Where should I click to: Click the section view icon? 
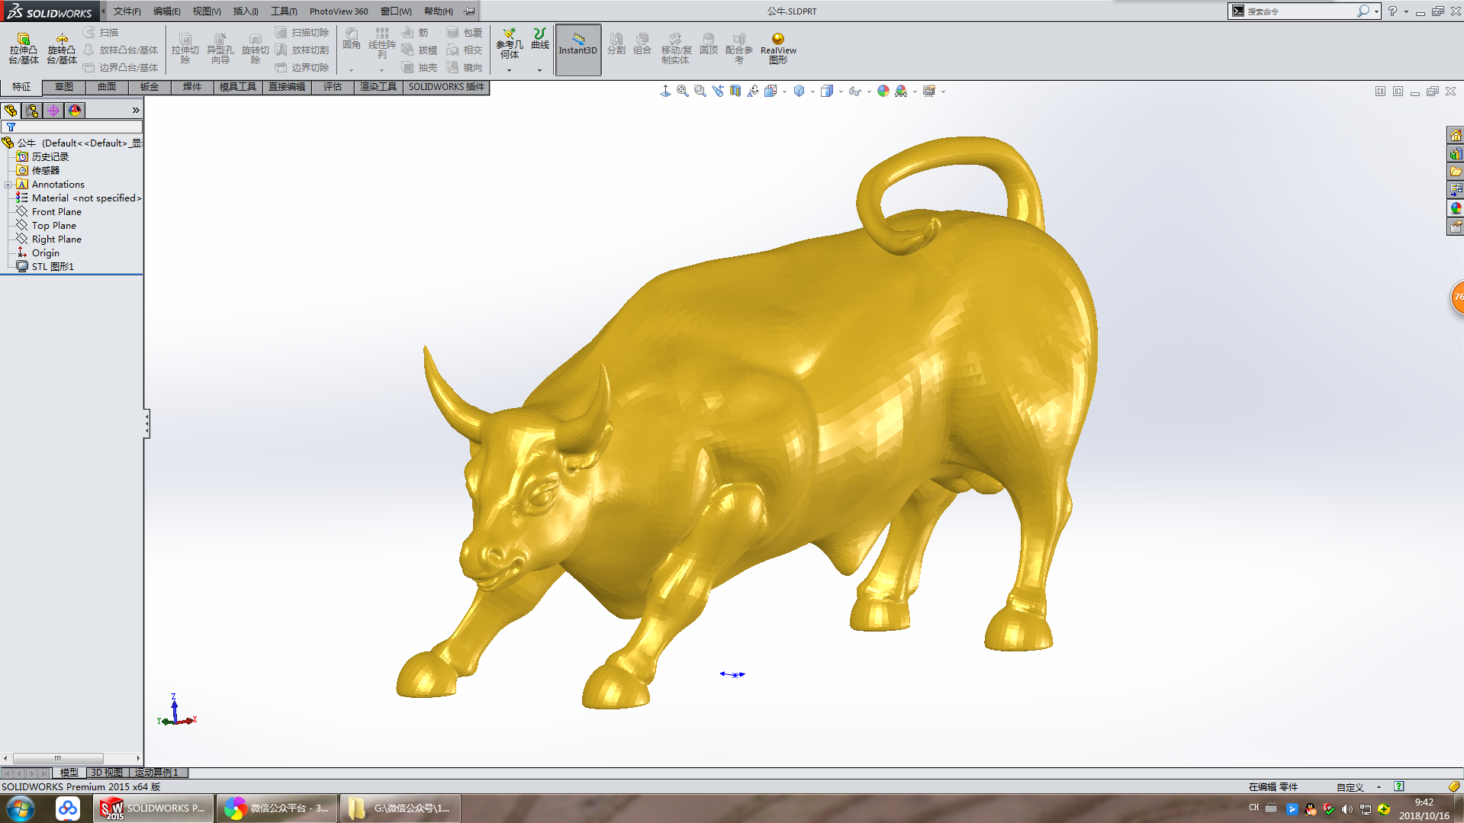[735, 92]
